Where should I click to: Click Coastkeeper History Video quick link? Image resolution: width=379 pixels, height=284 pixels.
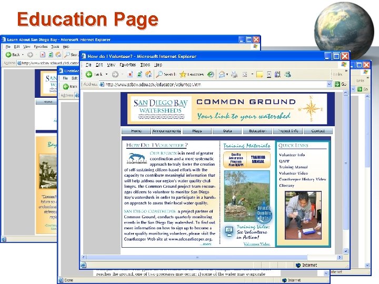302,179
